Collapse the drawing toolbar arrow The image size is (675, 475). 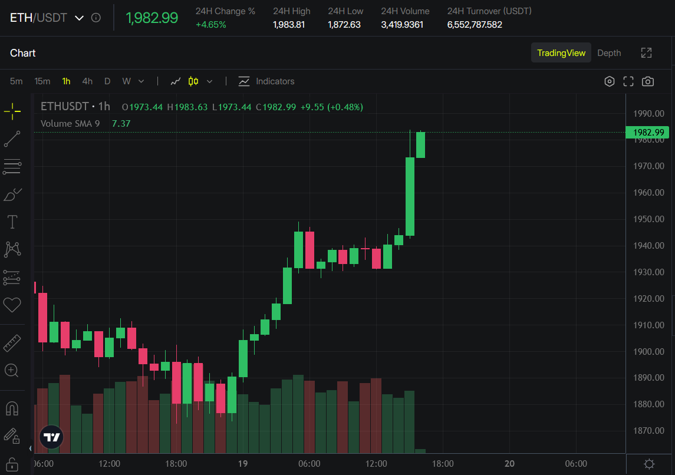pyautogui.click(x=30, y=448)
